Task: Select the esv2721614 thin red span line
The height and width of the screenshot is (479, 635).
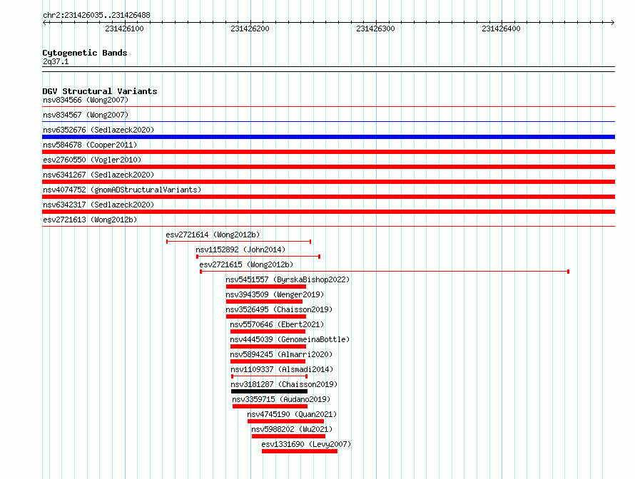Action: (238, 242)
